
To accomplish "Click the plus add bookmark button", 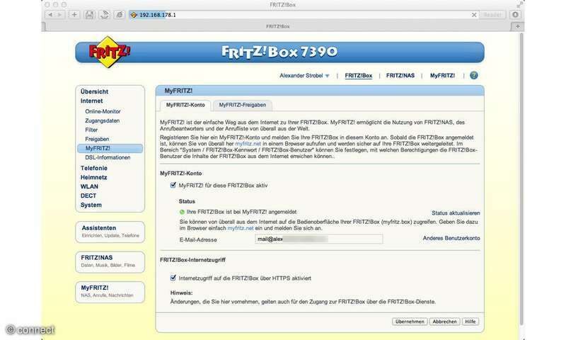I will pos(75,14).
